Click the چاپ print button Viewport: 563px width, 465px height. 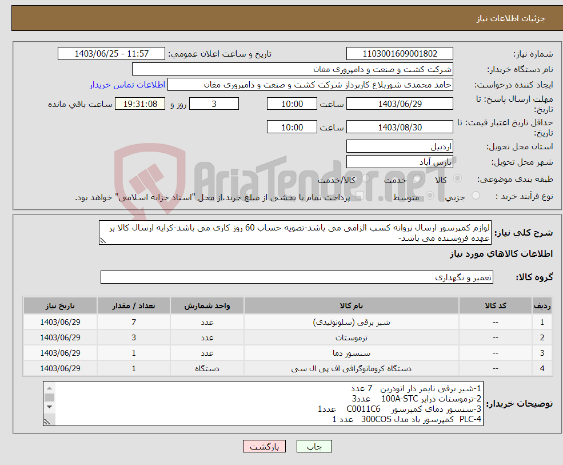[x=314, y=446]
